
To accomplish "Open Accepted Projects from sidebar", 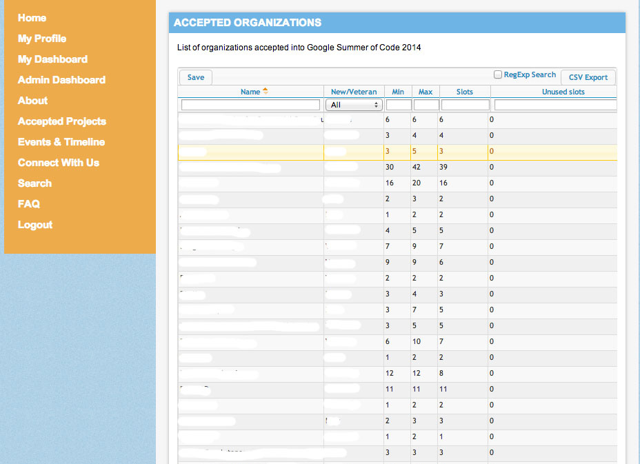I will tap(62, 121).
